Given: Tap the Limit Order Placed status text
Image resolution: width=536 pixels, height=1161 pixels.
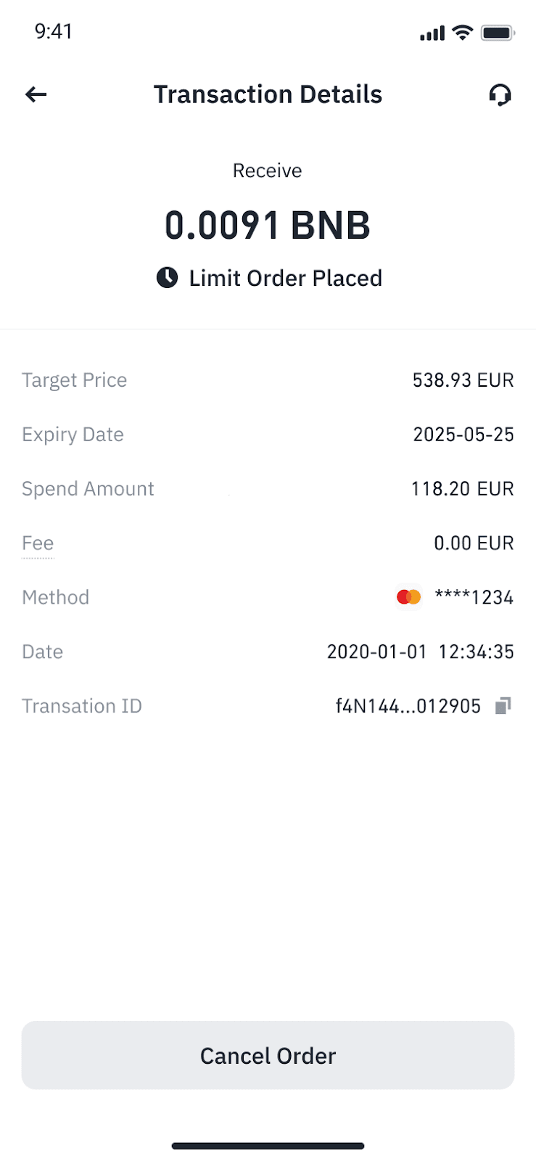Looking at the screenshot, I should [x=286, y=278].
